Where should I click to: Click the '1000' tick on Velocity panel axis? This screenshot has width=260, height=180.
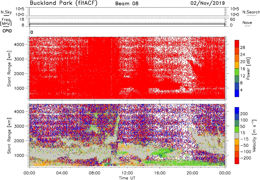pyautogui.click(x=19, y=155)
